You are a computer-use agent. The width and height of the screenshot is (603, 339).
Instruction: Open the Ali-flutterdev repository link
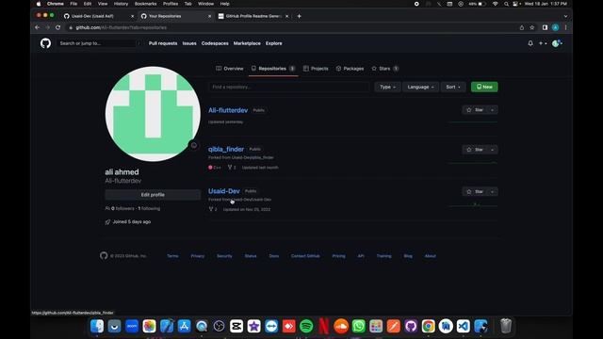pos(228,110)
